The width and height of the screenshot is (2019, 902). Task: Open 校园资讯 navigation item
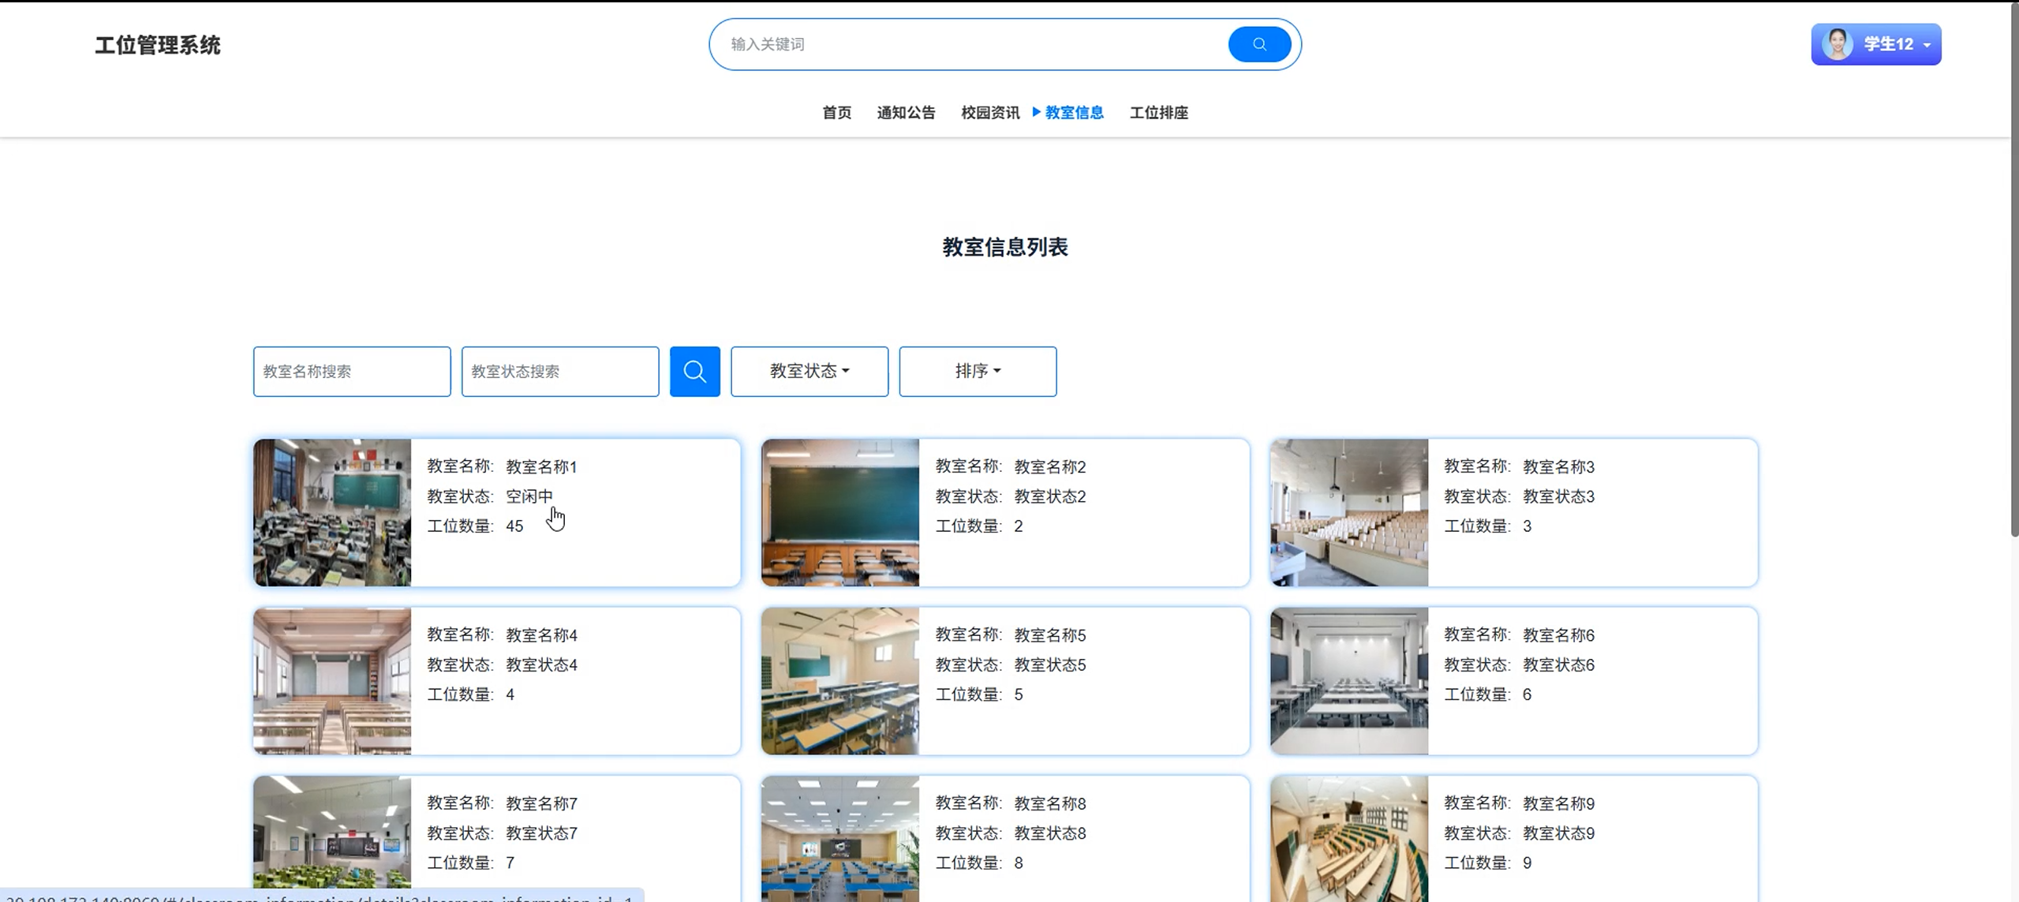click(x=989, y=113)
